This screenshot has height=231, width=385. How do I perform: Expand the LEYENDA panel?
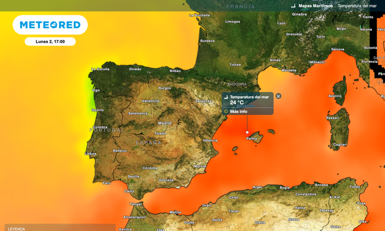60,228
